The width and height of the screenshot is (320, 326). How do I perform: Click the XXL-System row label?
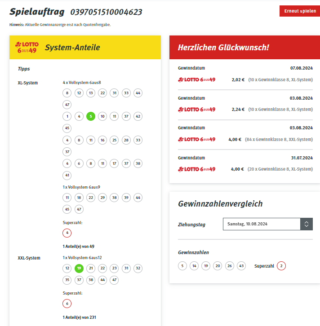pos(29,258)
